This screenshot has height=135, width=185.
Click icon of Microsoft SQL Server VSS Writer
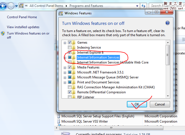pyautogui.click(x=59, y=121)
